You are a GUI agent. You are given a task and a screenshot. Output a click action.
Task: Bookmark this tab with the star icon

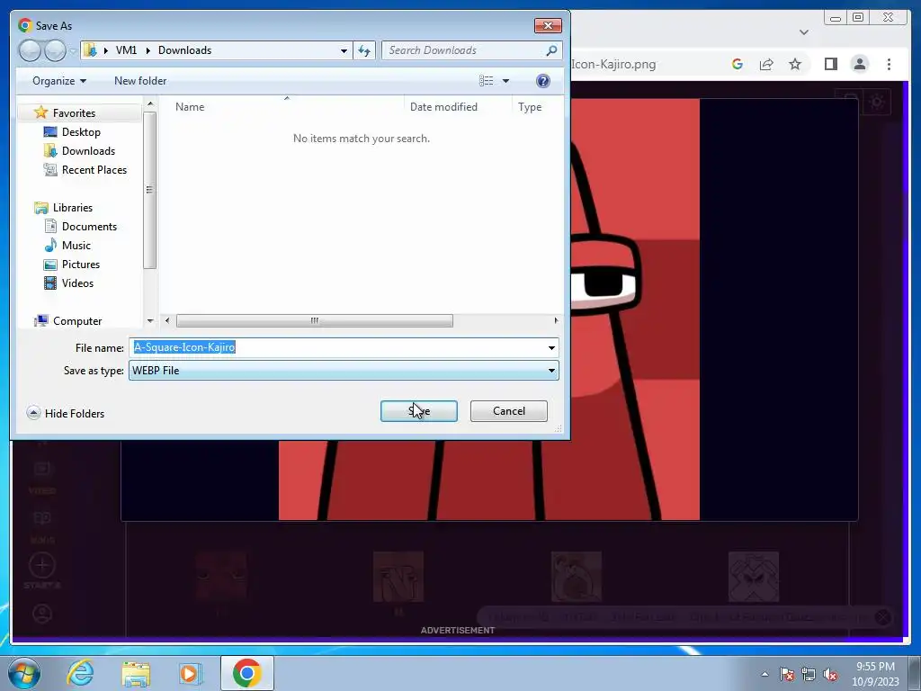coord(795,64)
